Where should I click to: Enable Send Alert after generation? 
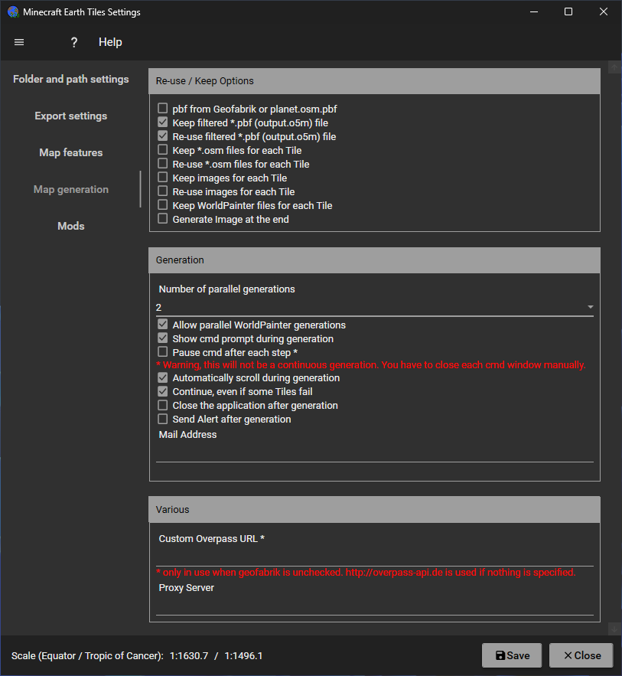click(x=162, y=419)
